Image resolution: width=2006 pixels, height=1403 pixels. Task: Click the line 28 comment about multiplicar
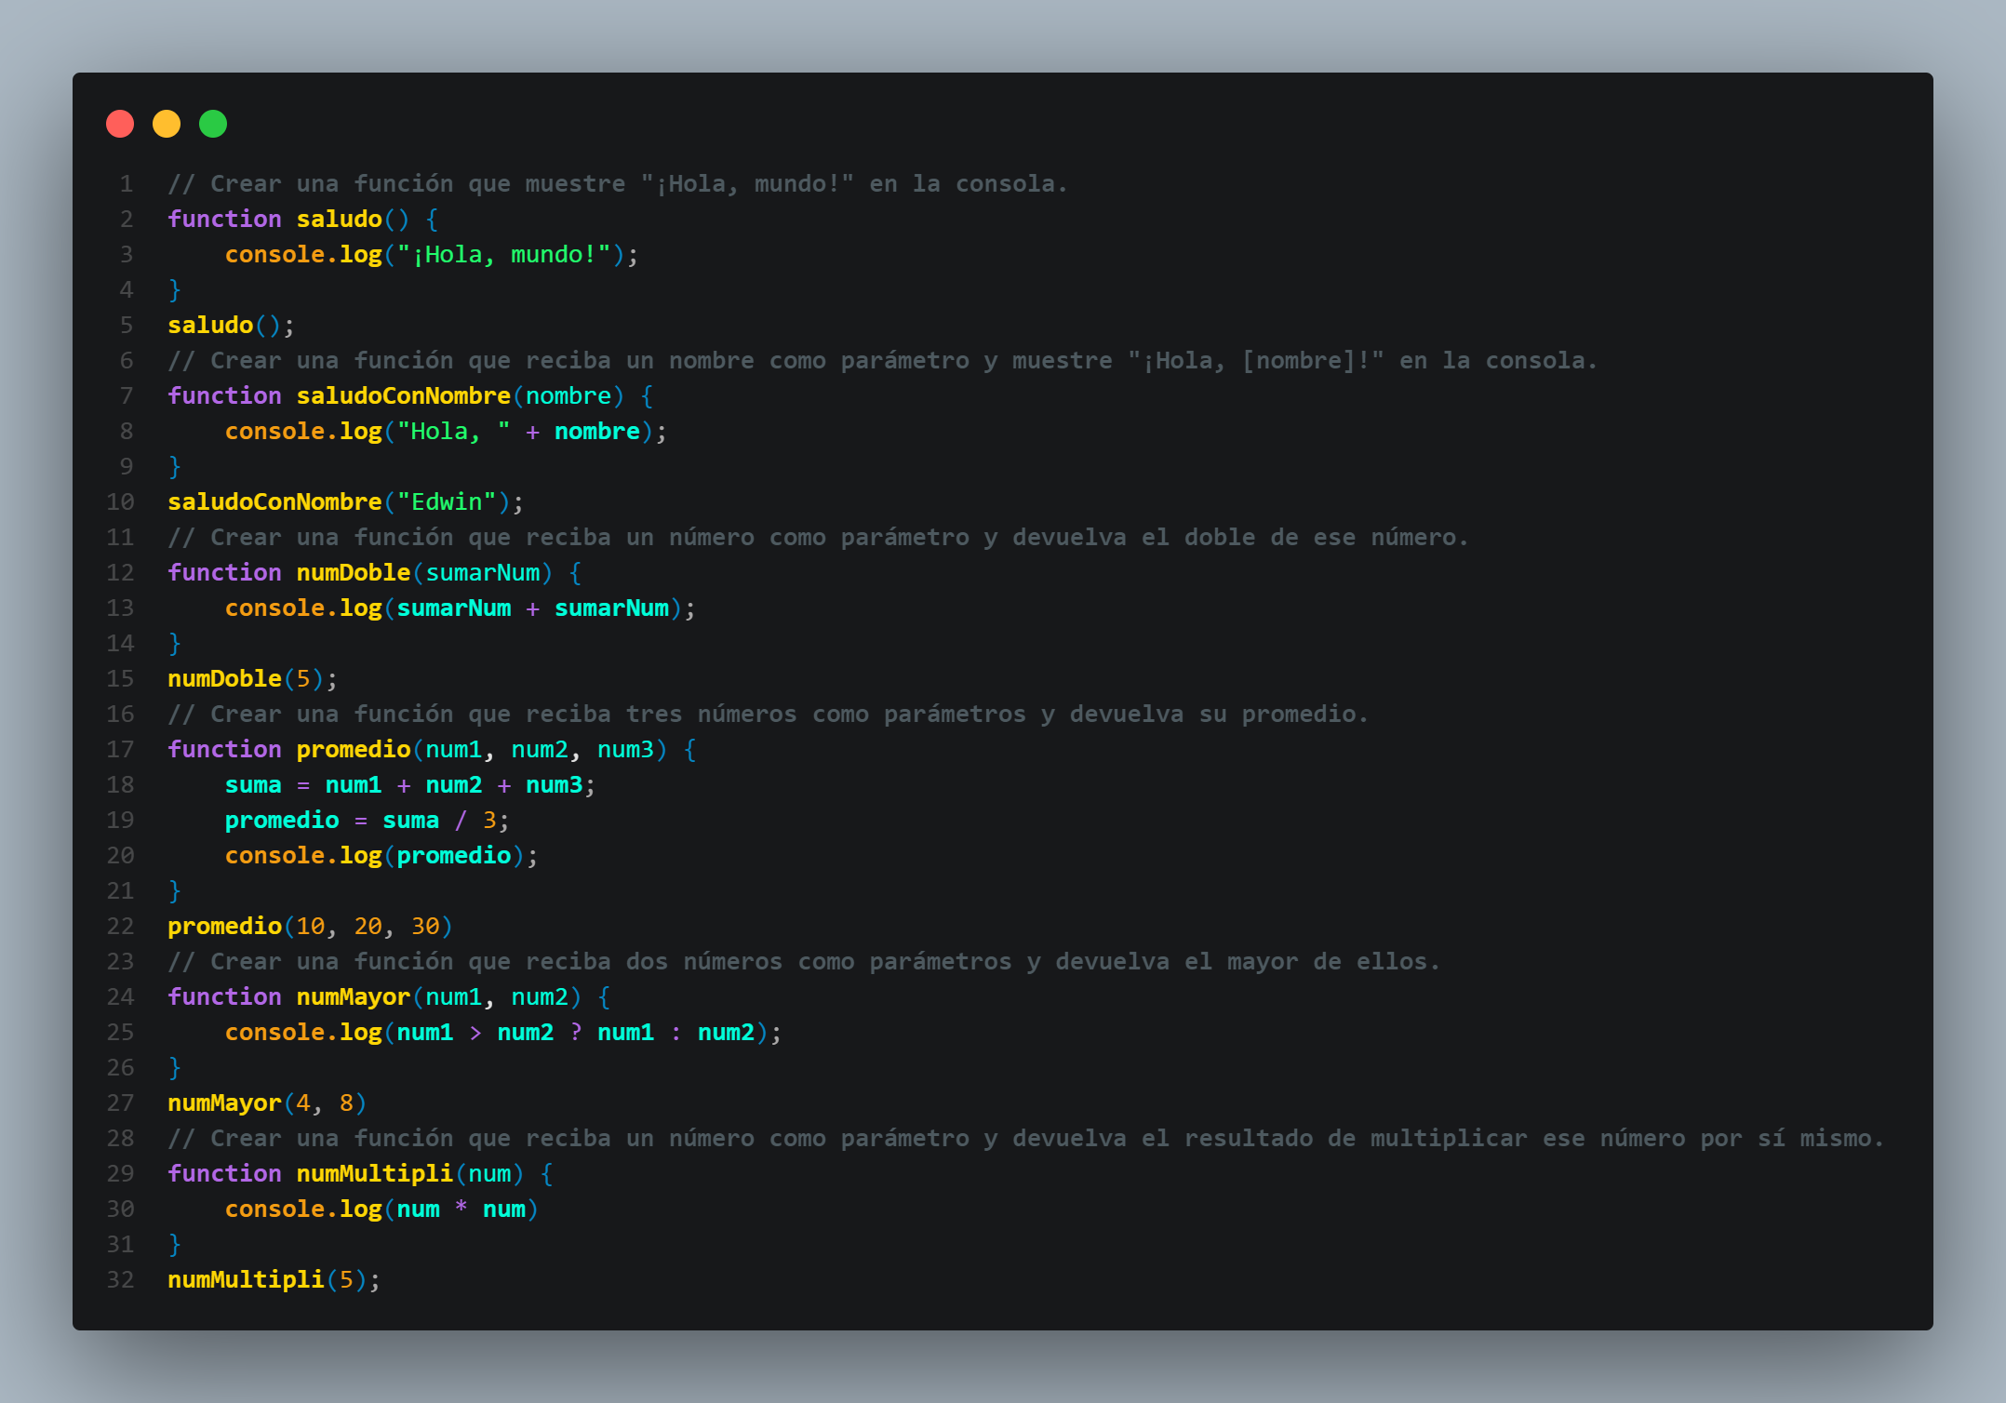point(1025,1139)
